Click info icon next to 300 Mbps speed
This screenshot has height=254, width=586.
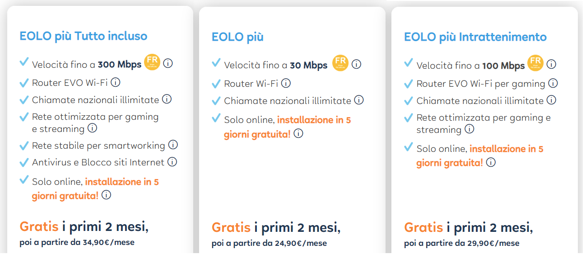(168, 63)
